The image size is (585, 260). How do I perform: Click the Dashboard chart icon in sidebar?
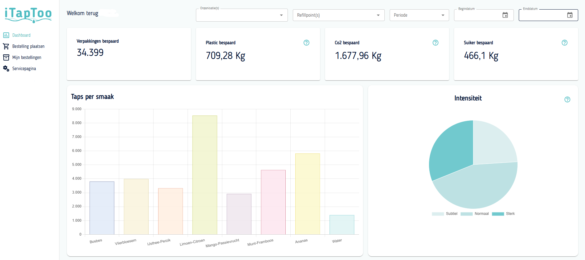coord(6,35)
